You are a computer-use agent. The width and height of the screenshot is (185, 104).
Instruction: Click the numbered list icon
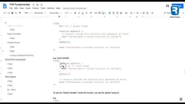click(131, 13)
